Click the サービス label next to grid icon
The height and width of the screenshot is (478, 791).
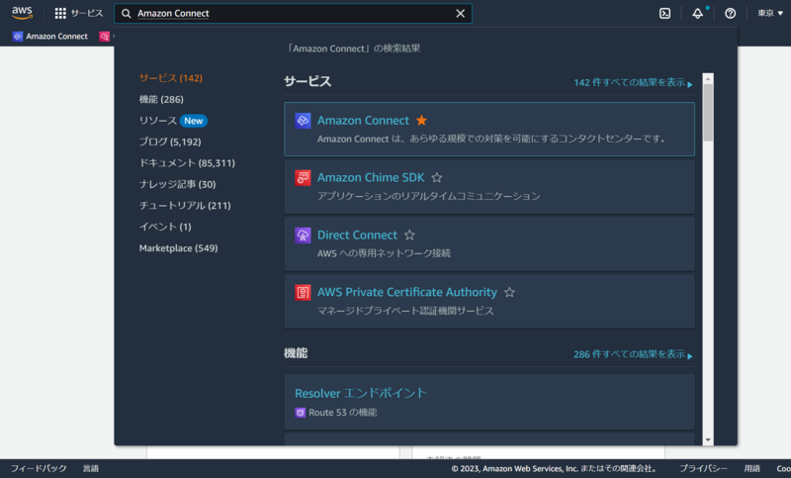pos(87,13)
